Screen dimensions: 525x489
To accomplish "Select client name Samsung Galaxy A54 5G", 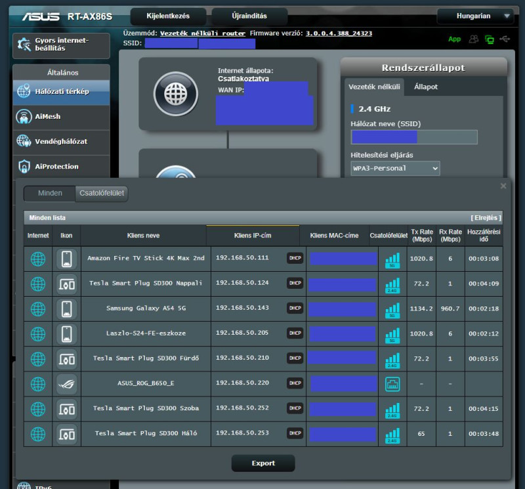I will coord(146,308).
